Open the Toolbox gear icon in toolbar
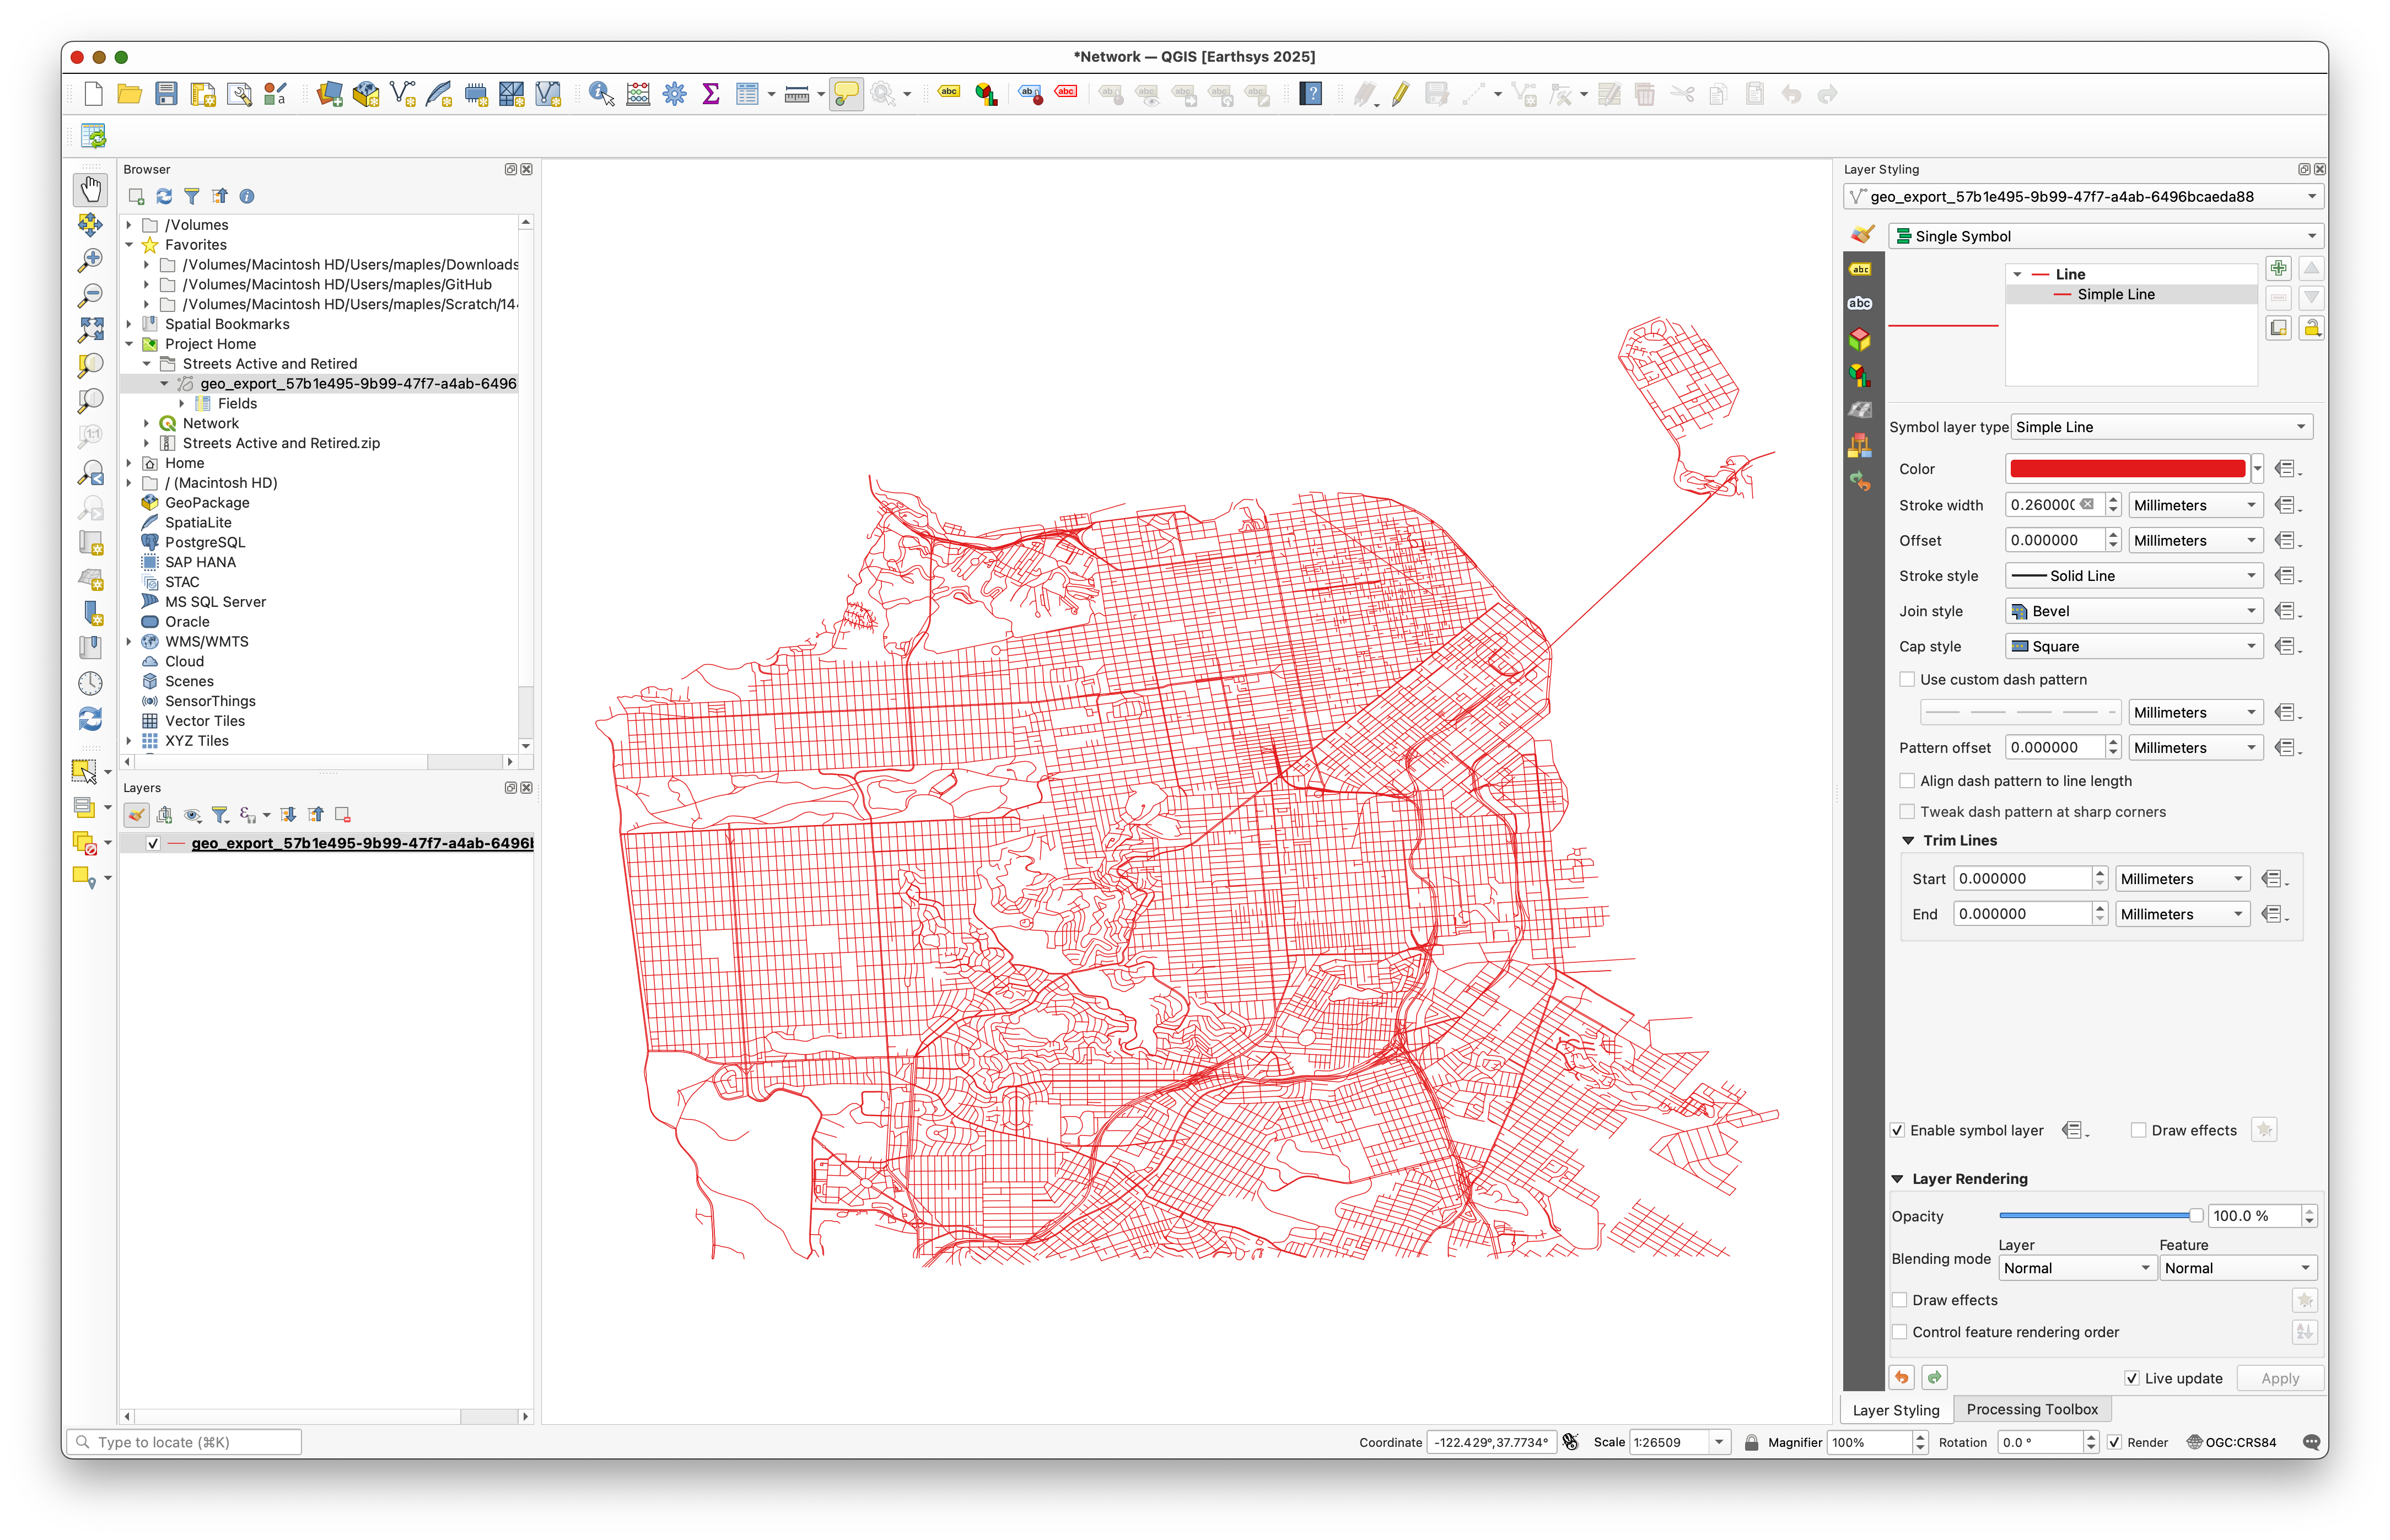2390x1540 pixels. click(x=675, y=94)
